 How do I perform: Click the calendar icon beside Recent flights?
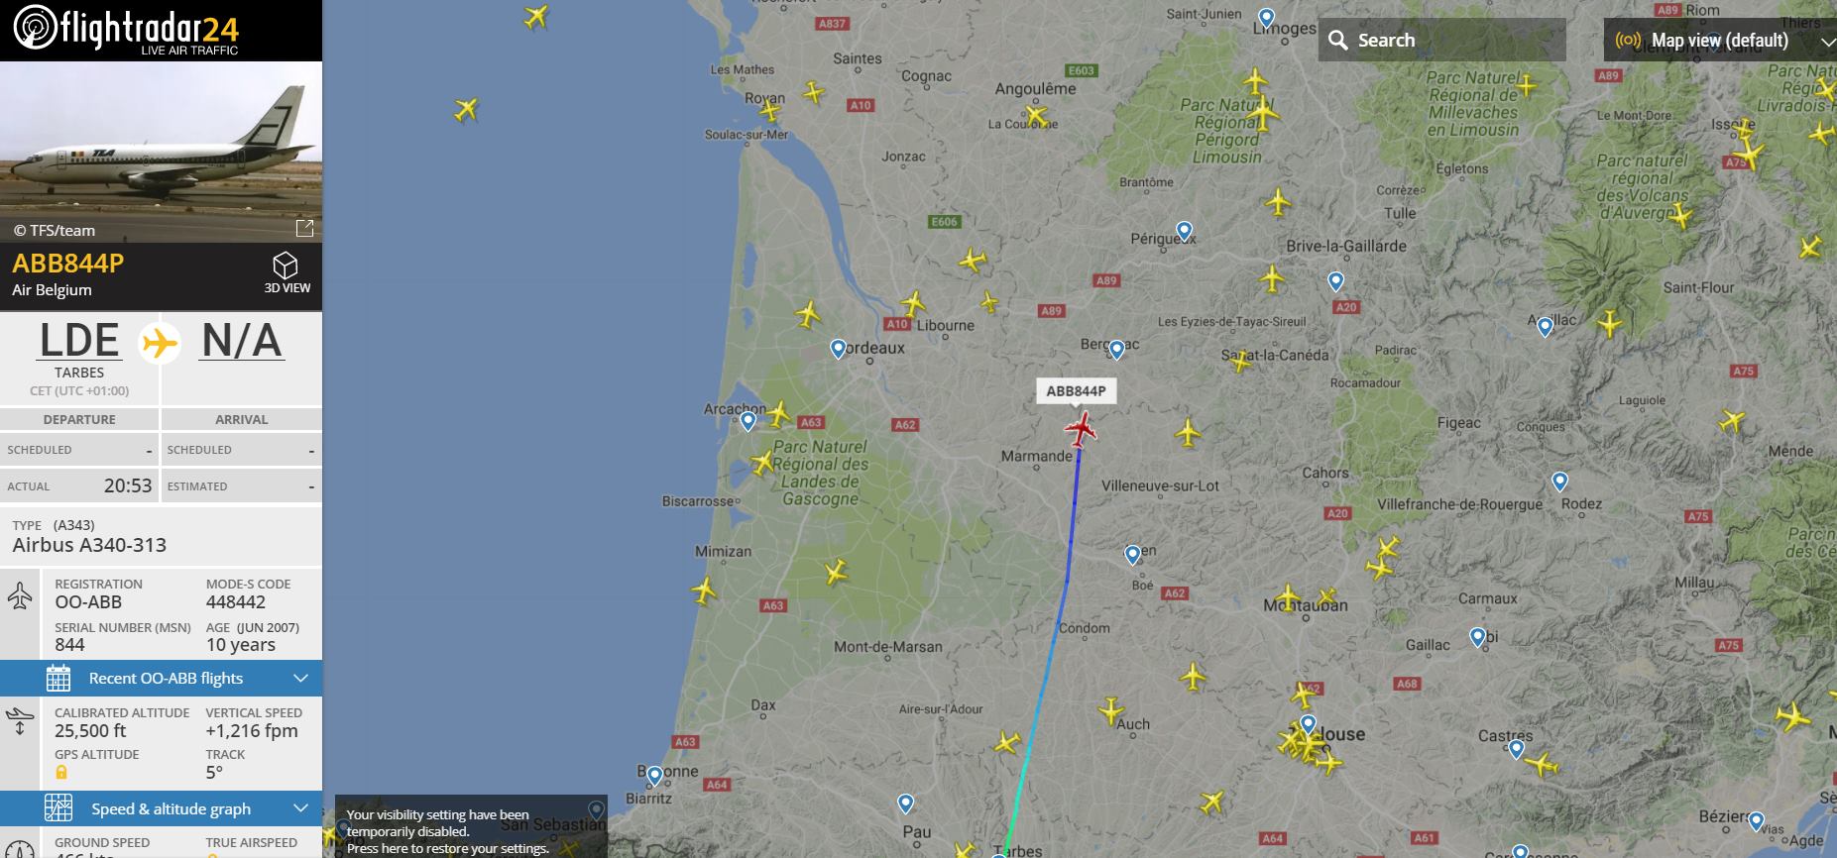(x=57, y=679)
